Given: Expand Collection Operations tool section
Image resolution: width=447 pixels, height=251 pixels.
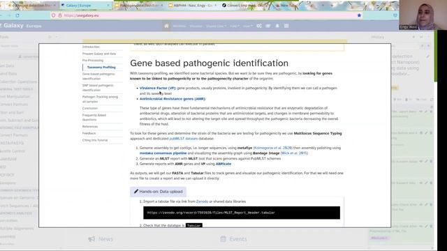Looking at the screenshot, I should [19, 82].
